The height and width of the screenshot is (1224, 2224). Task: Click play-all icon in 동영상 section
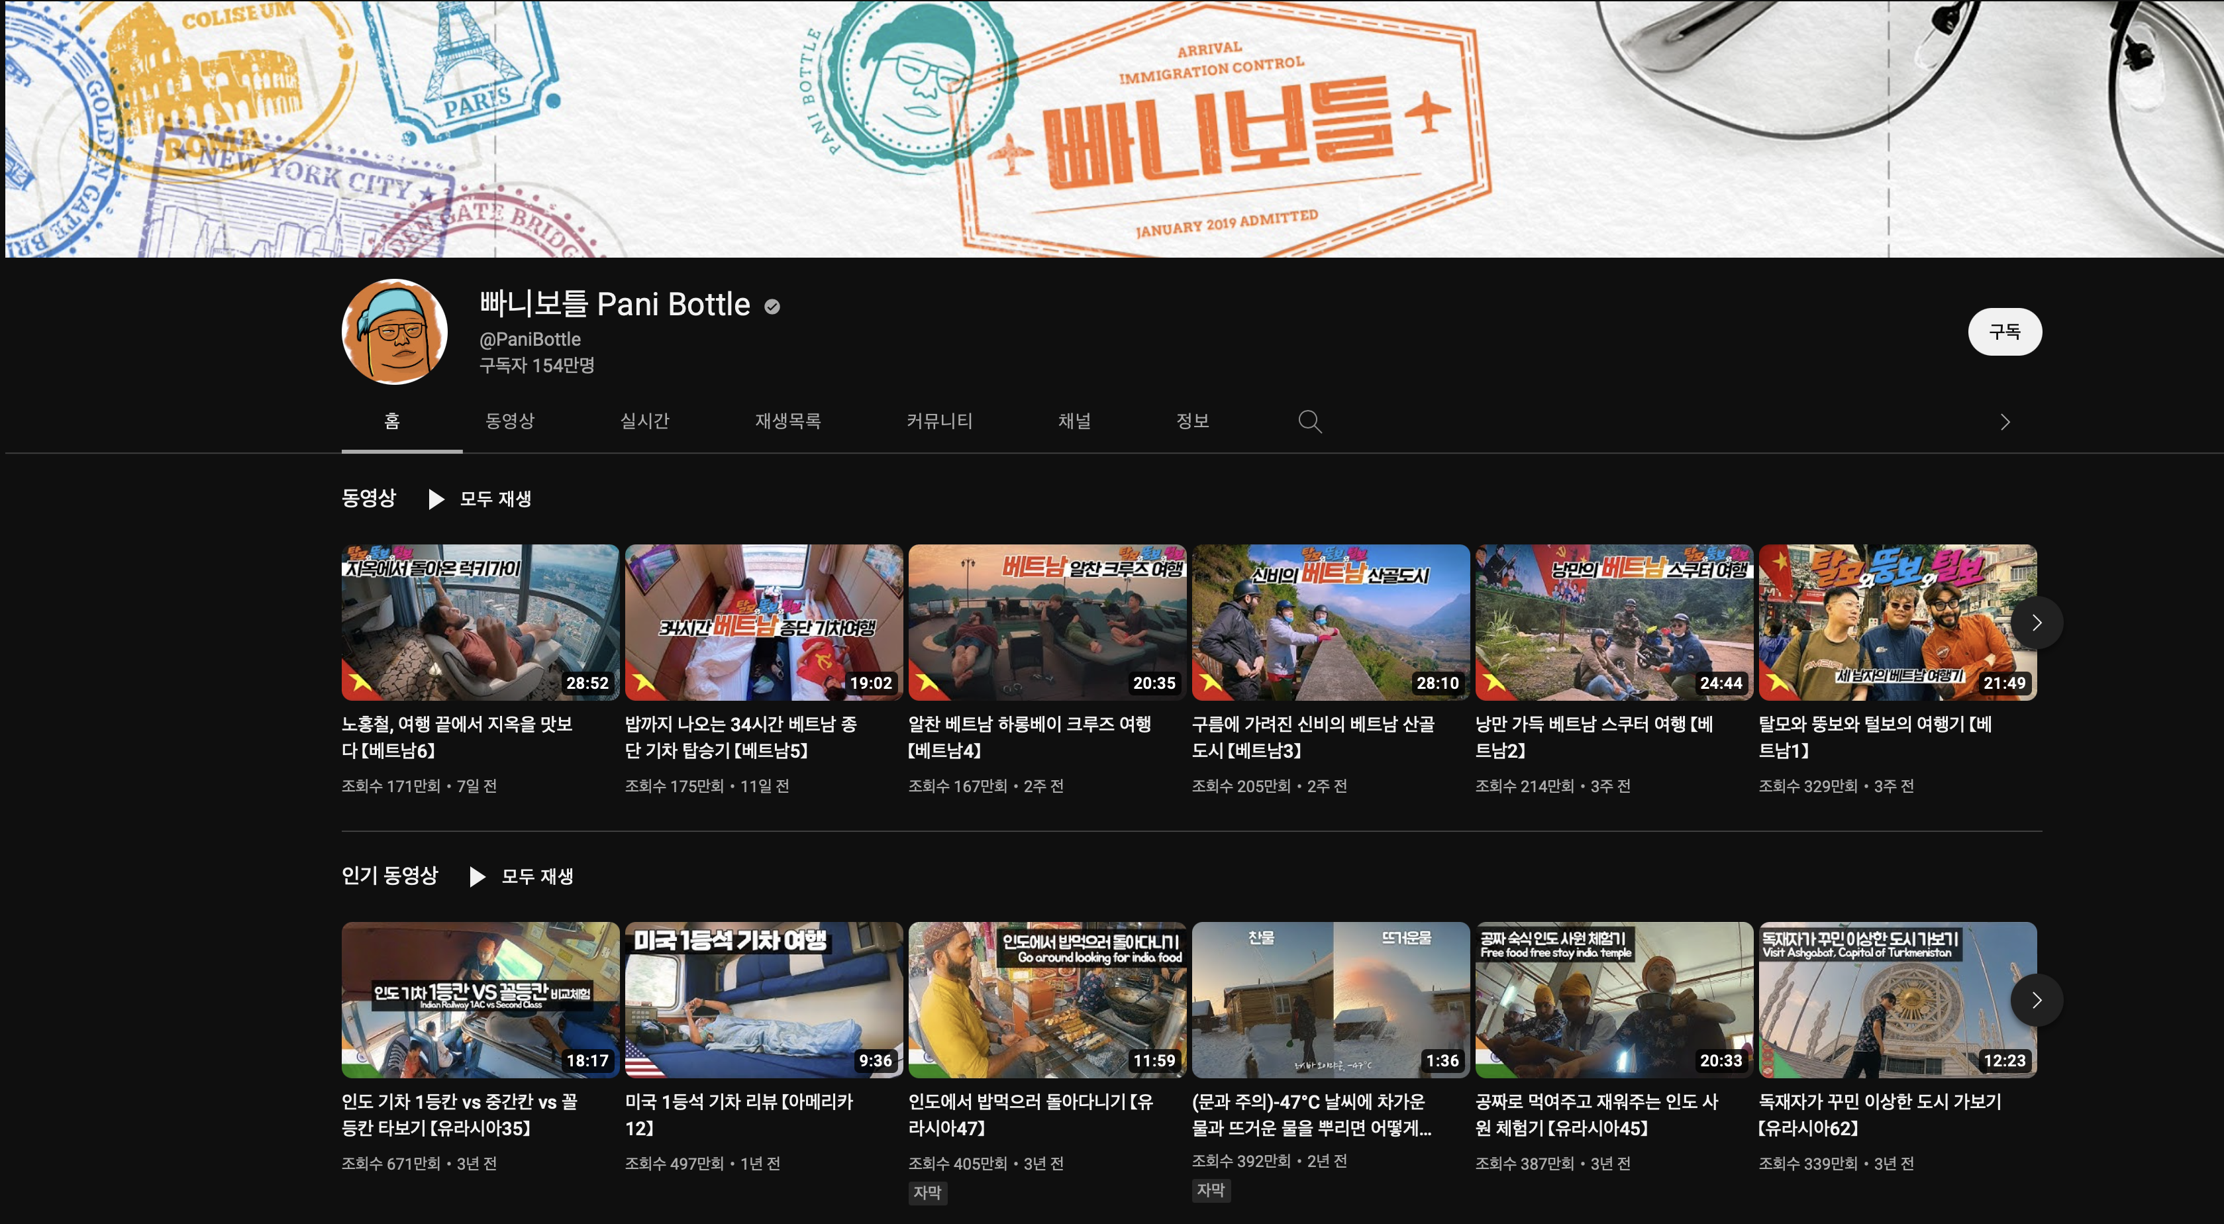(x=436, y=499)
